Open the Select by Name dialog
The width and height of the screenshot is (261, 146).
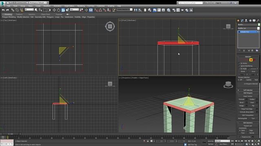click(x=40, y=10)
